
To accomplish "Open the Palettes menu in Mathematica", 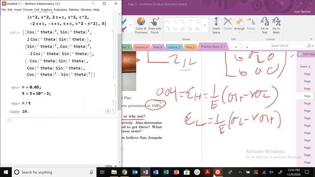I will [74, 10].
